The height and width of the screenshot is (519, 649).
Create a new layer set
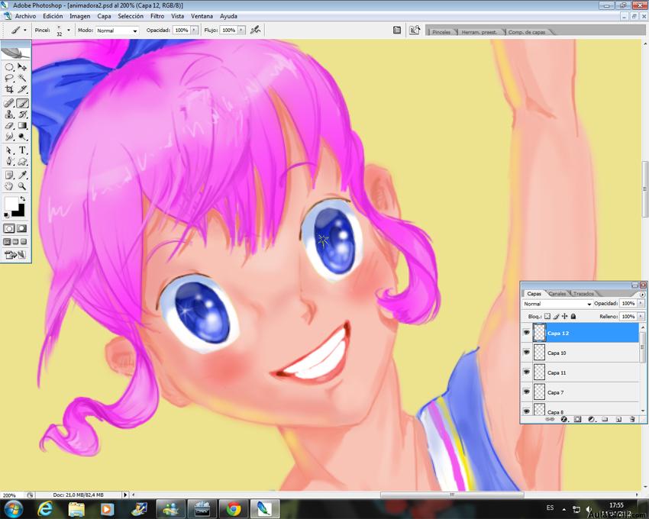point(605,419)
